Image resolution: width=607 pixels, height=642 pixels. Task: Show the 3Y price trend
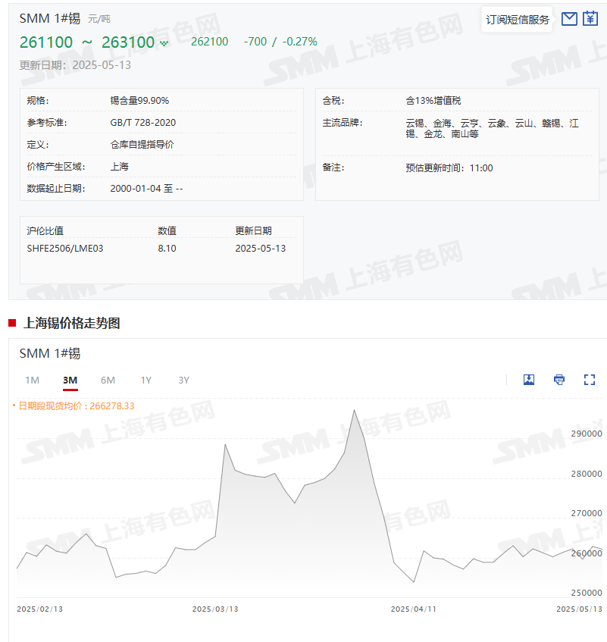(x=184, y=381)
